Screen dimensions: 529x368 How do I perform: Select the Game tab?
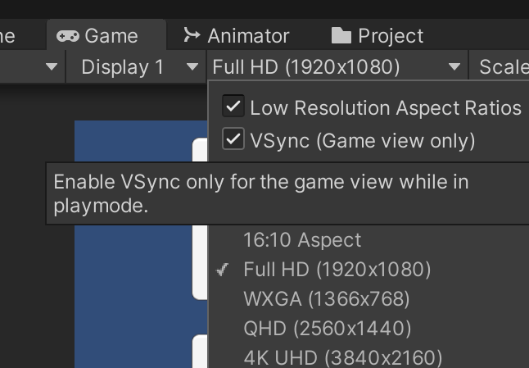tap(106, 35)
